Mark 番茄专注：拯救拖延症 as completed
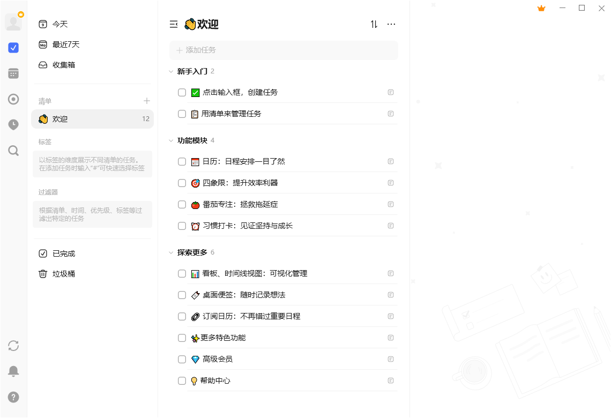 tap(182, 204)
